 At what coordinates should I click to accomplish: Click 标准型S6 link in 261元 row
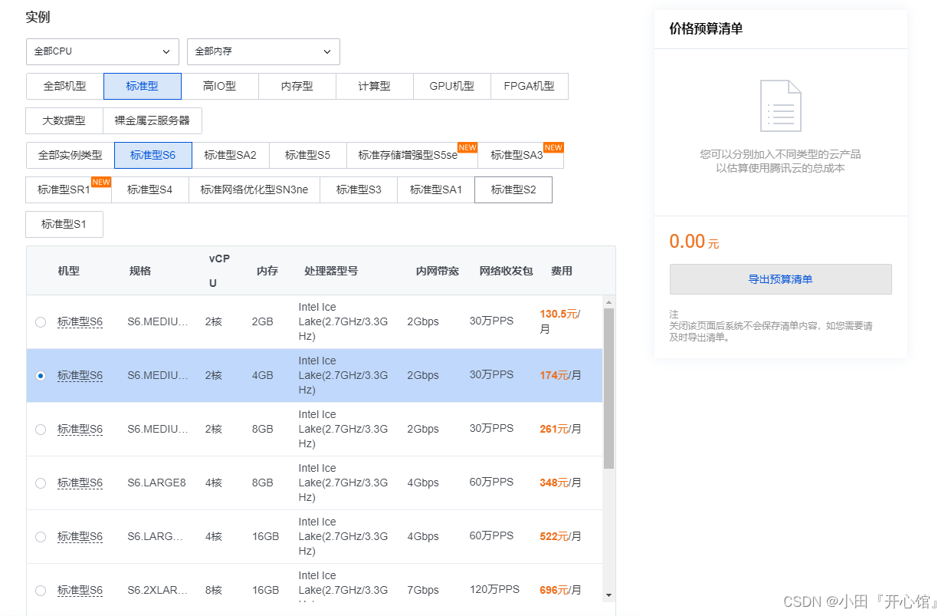pos(80,430)
